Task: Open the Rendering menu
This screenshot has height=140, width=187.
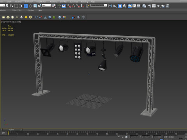Action: point(53,2)
